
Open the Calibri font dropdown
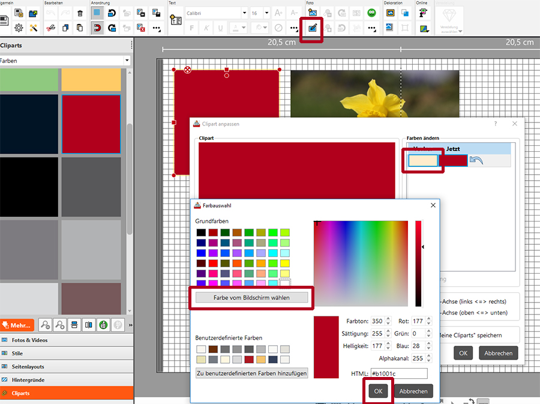(x=244, y=13)
